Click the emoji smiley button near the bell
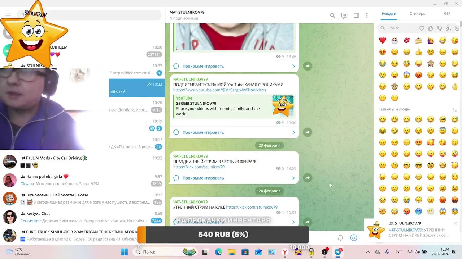Image resolution: width=462 pixels, height=259 pixels. pyautogui.click(x=354, y=238)
